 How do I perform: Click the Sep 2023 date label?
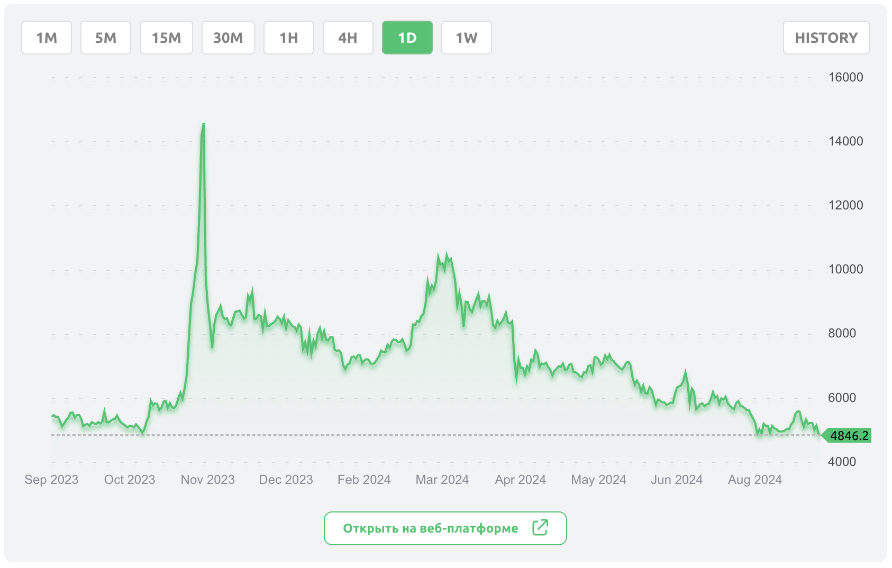pos(51,480)
